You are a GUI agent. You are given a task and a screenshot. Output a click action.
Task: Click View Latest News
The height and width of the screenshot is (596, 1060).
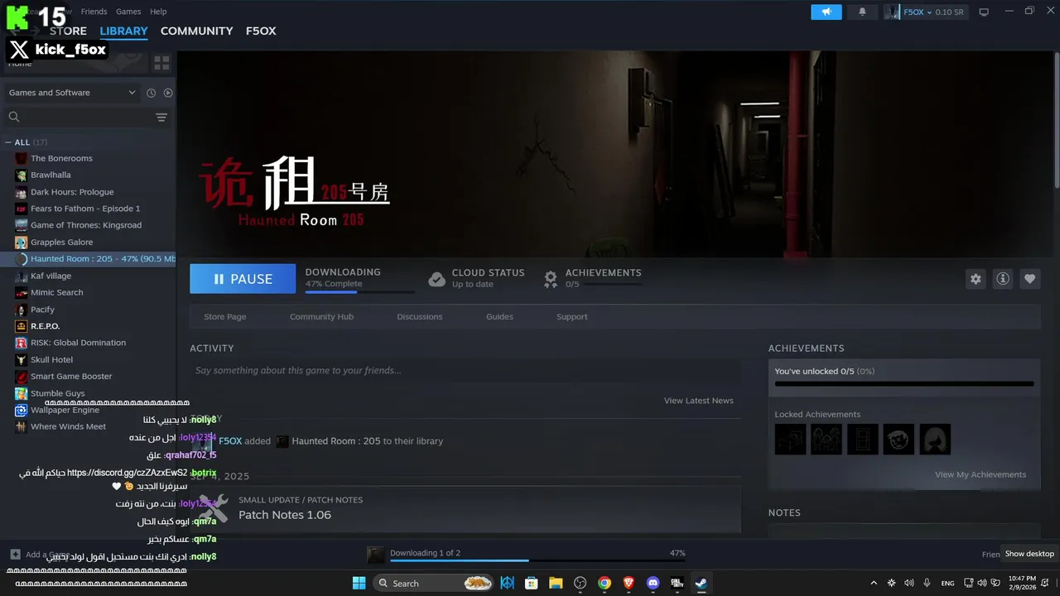698,401
